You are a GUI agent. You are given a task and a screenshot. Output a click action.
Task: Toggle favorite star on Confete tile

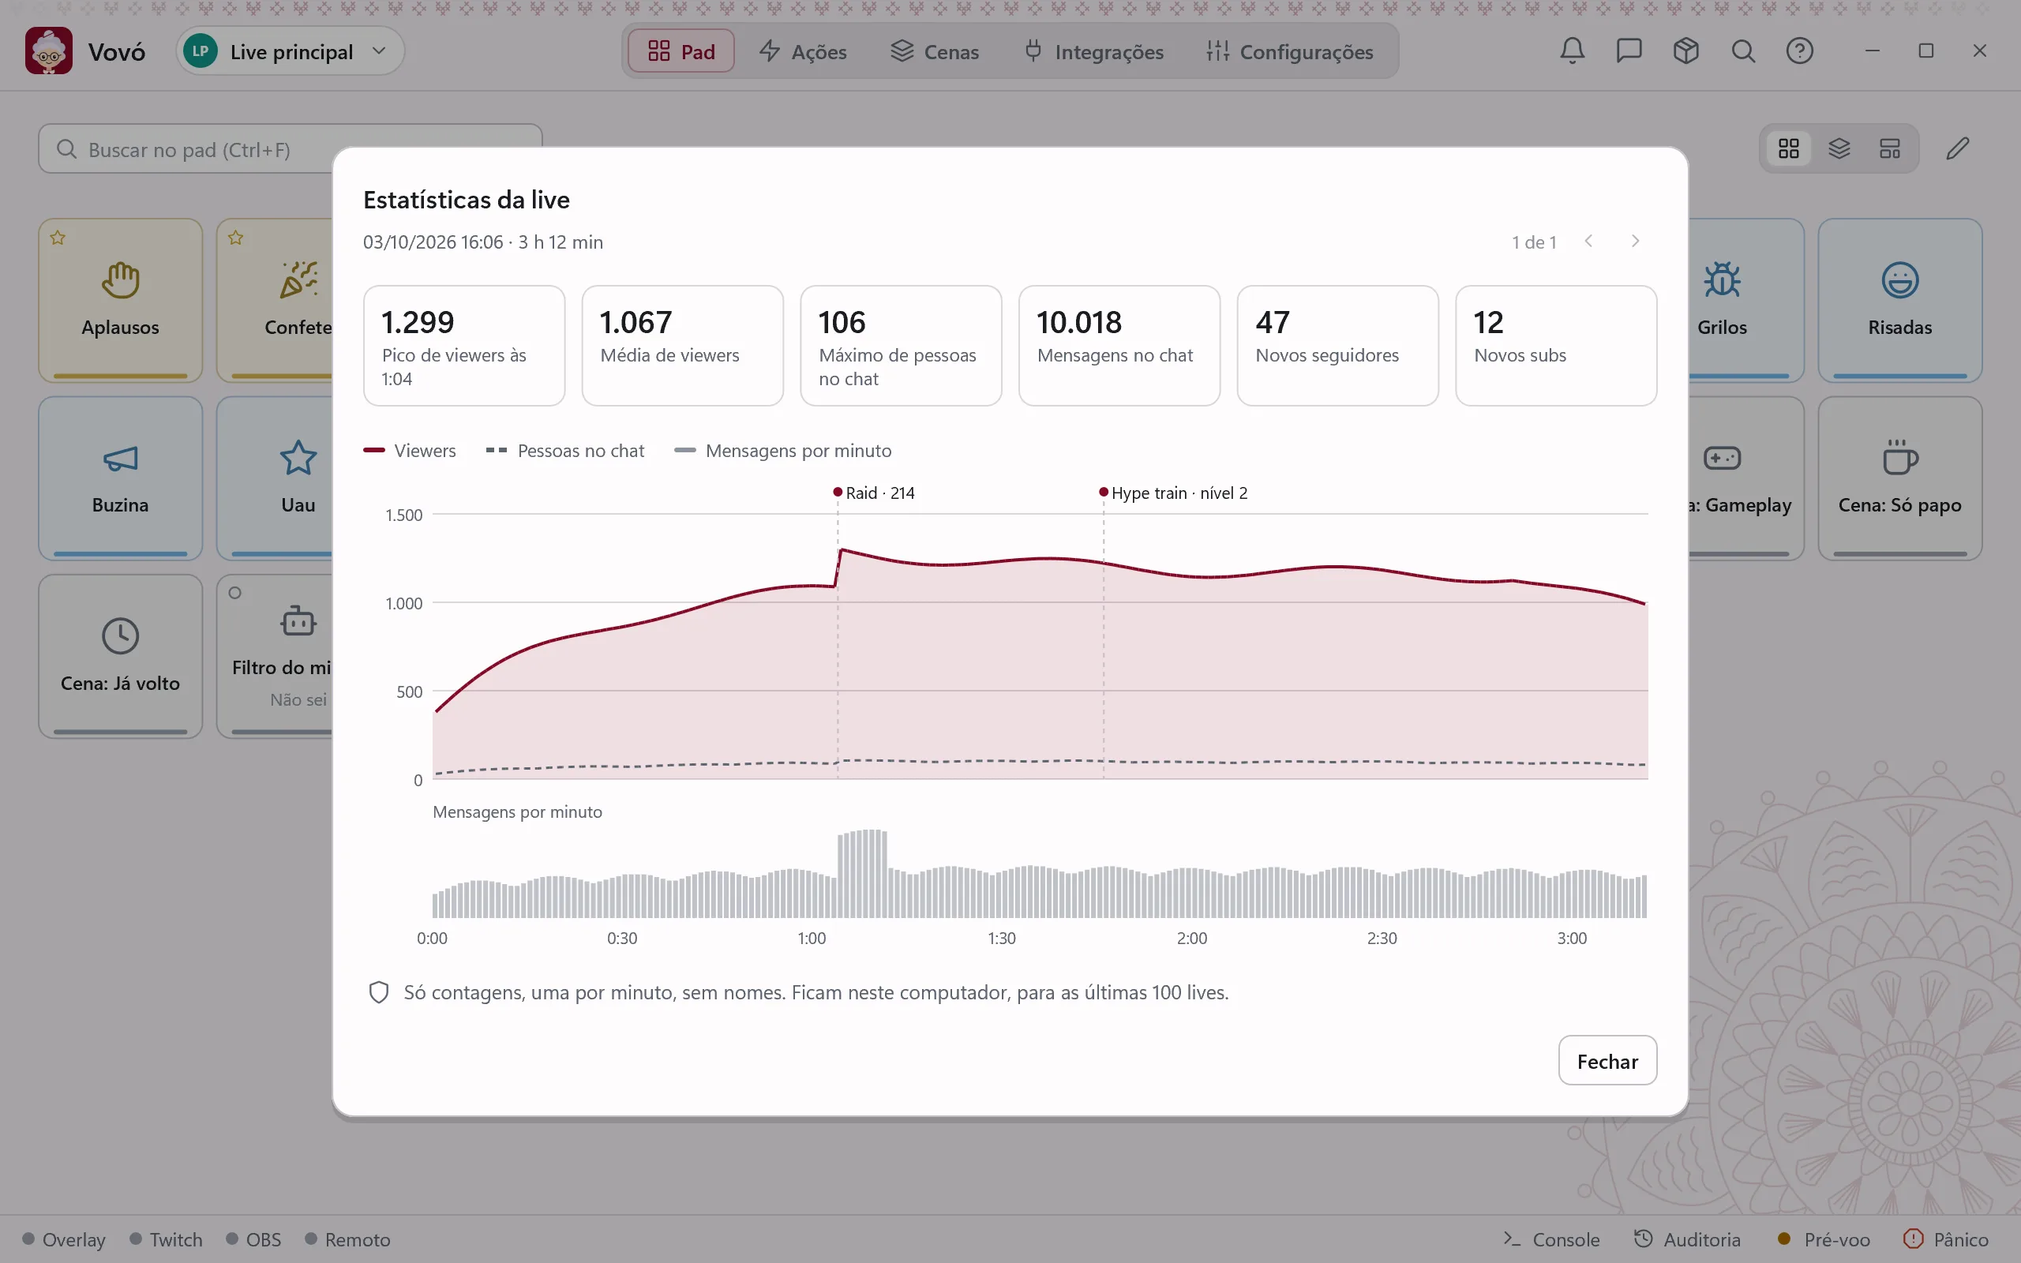(235, 238)
